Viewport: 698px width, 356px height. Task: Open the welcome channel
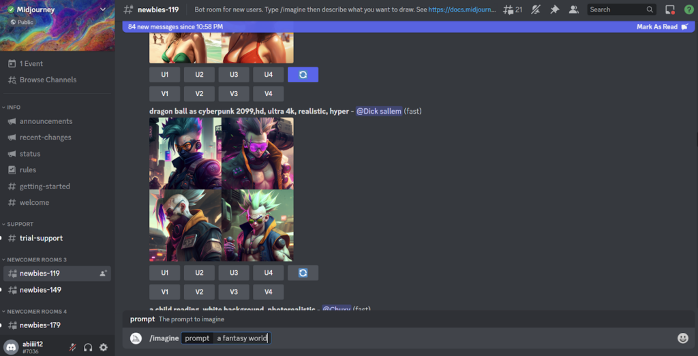click(x=34, y=202)
